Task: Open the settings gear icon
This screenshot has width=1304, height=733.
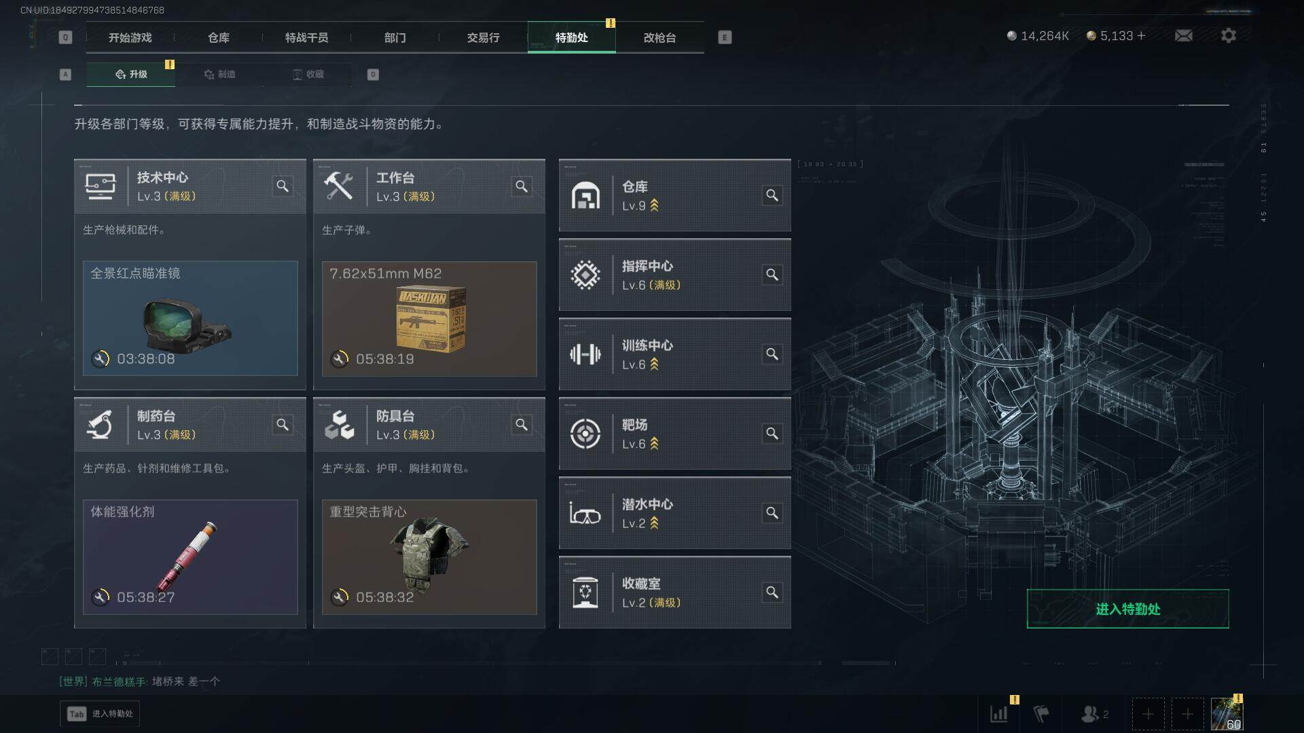Action: [1228, 36]
